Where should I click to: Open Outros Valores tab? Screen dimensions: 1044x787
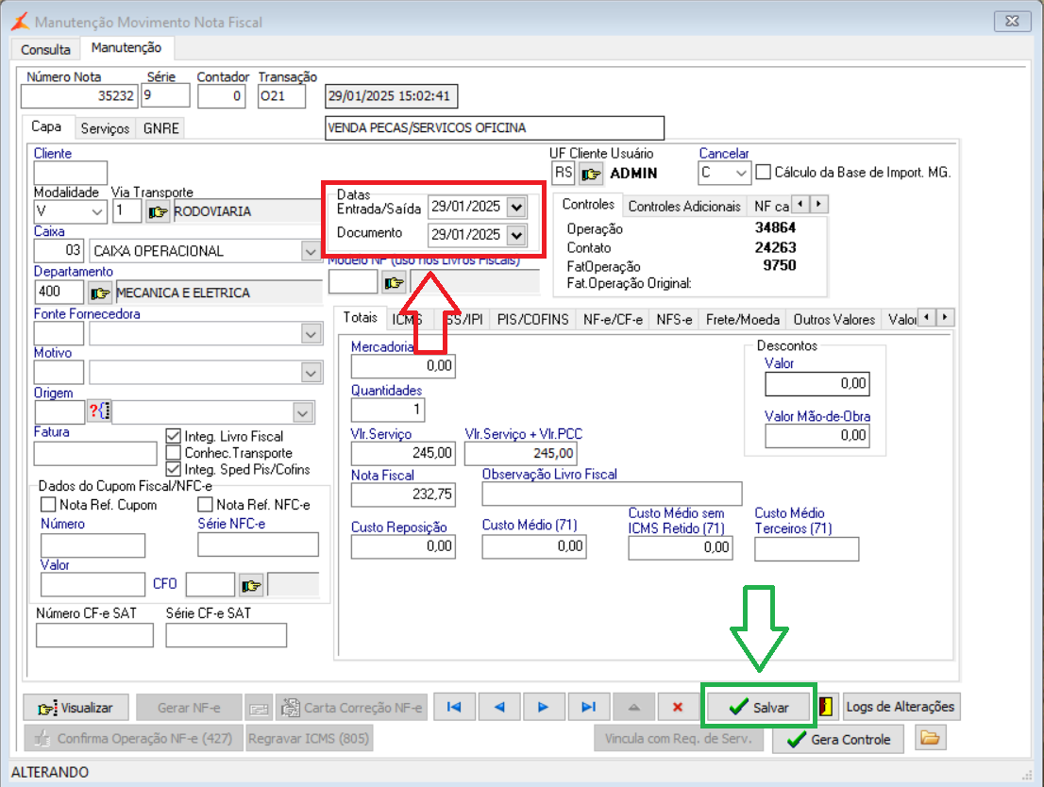point(834,320)
